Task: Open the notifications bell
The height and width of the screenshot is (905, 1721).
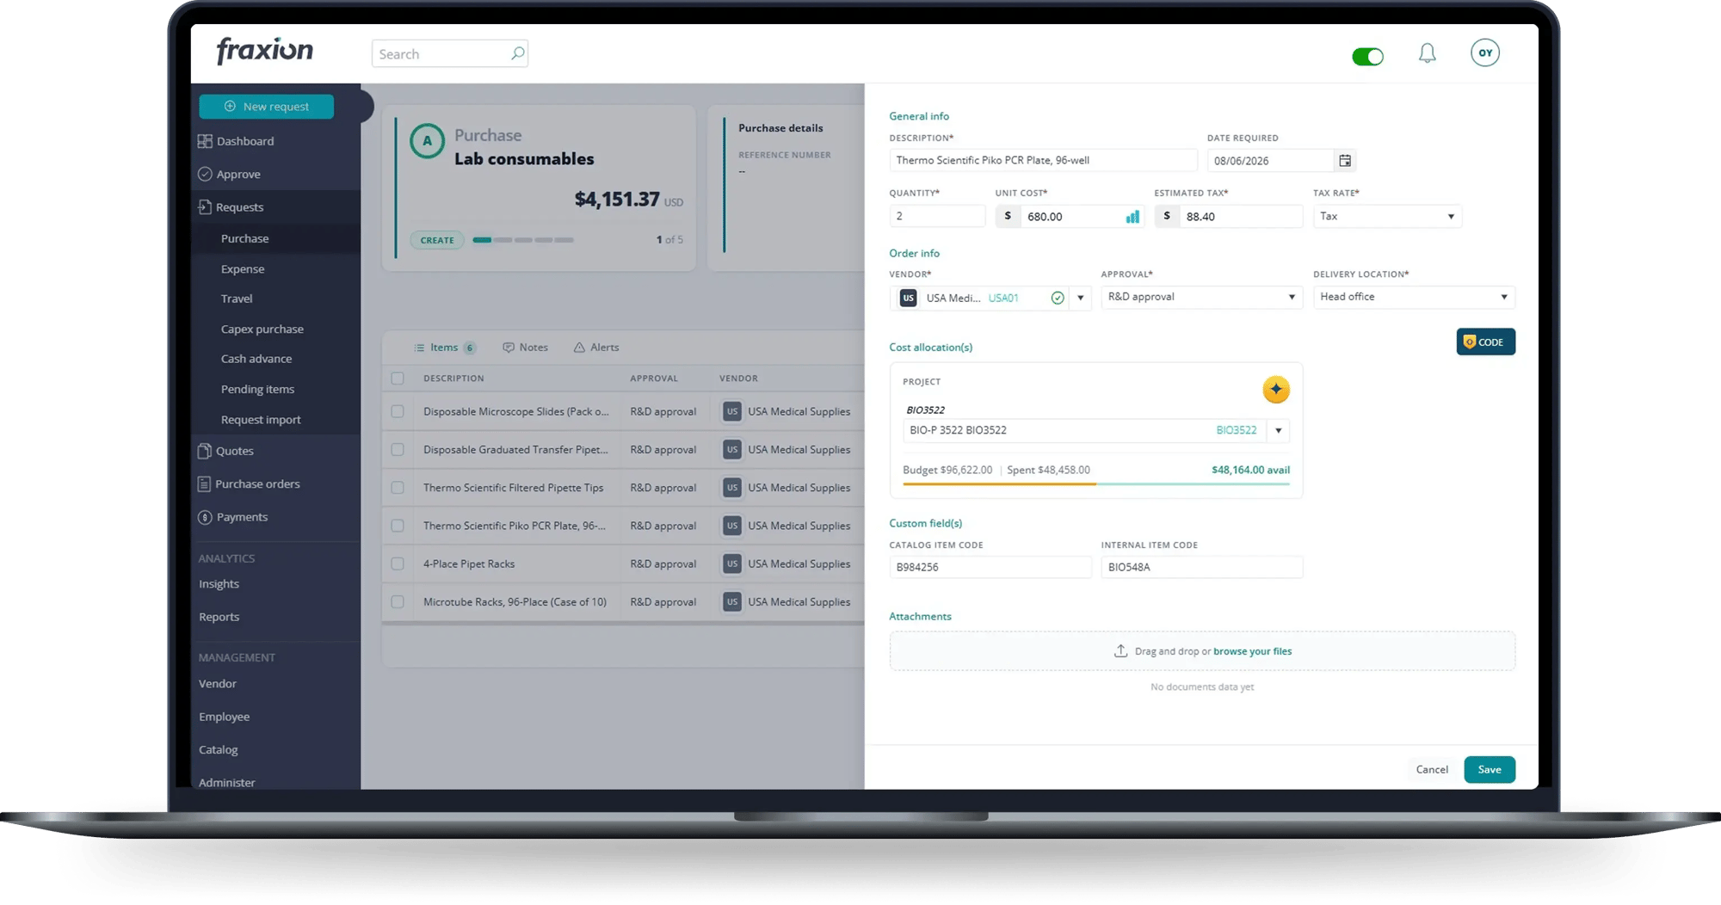Action: tap(1428, 53)
